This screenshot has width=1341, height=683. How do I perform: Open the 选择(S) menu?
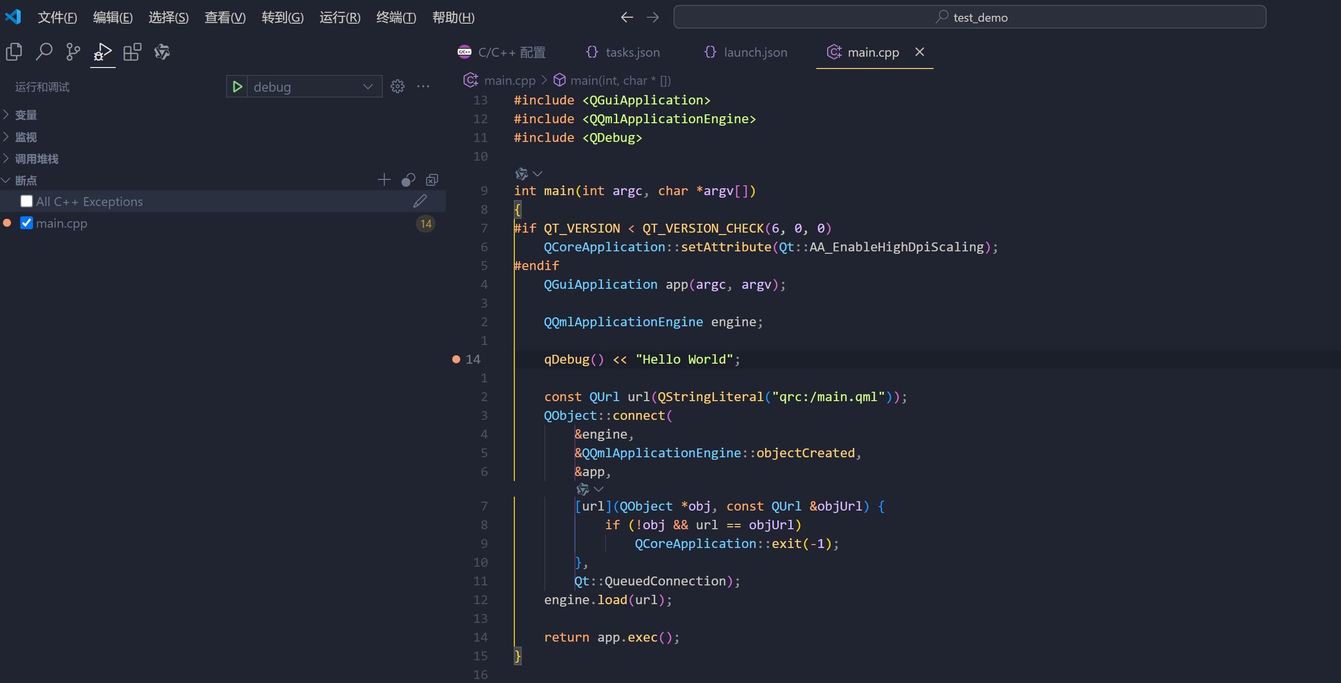pos(168,17)
